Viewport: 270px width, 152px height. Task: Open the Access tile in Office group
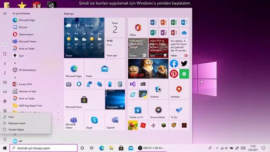click(x=174, y=33)
